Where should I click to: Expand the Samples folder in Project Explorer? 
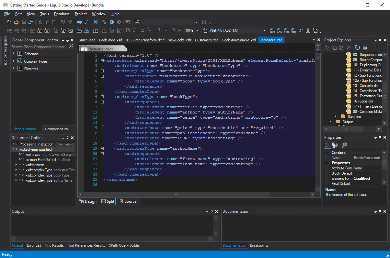[x=336, y=116]
